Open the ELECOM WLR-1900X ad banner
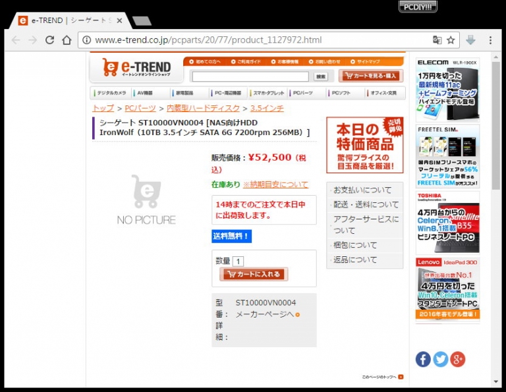This screenshot has width=506, height=392. [447, 90]
